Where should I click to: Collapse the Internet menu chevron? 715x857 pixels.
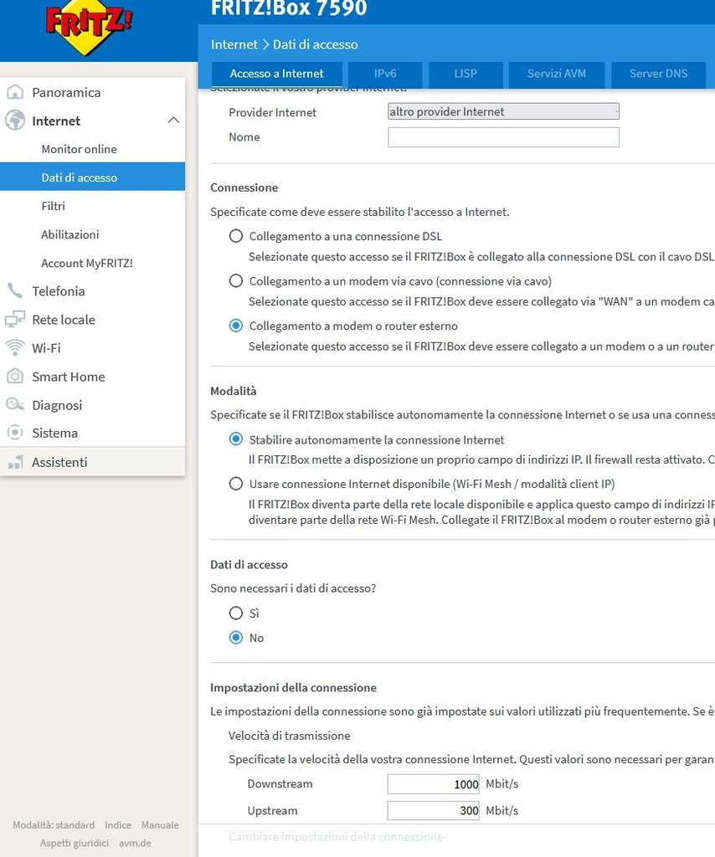pos(173,121)
